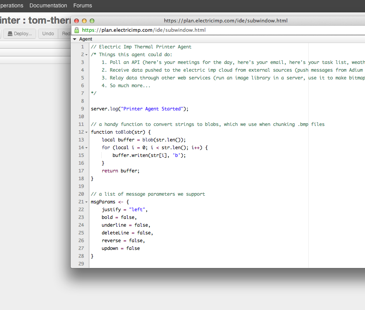This screenshot has height=310, width=365.
Task: Fold the for loop at line 14
Action: [85, 147]
